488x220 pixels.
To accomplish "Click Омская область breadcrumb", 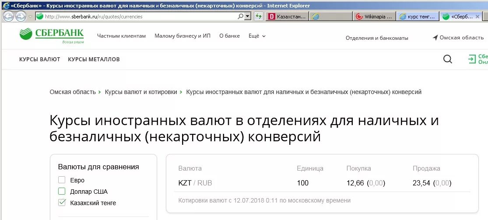I will pos(73,92).
